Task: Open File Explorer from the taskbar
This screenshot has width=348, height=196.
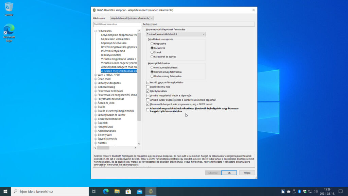Action: coord(117,191)
